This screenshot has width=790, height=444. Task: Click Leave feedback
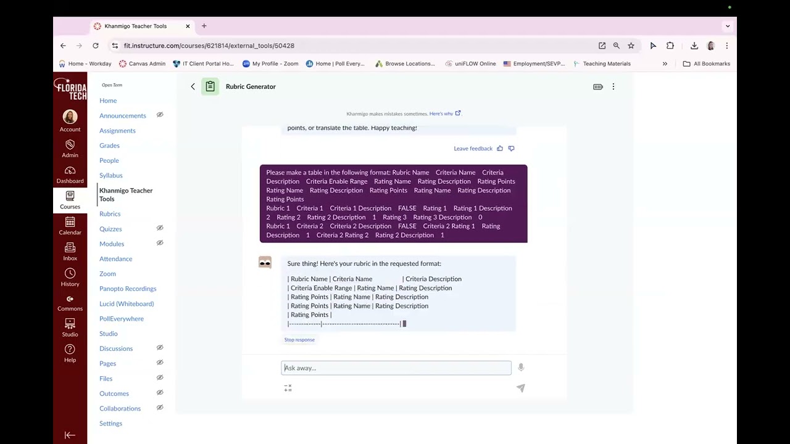click(x=473, y=149)
